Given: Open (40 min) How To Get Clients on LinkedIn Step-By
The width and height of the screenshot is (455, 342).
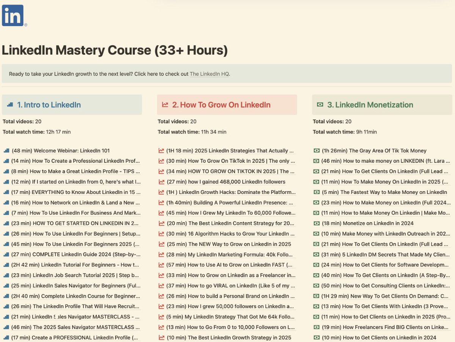Looking at the screenshot, I should point(386,275).
